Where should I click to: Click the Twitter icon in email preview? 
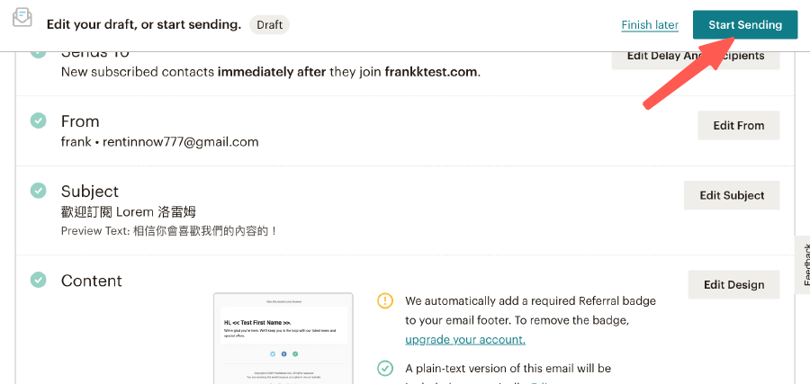point(271,354)
